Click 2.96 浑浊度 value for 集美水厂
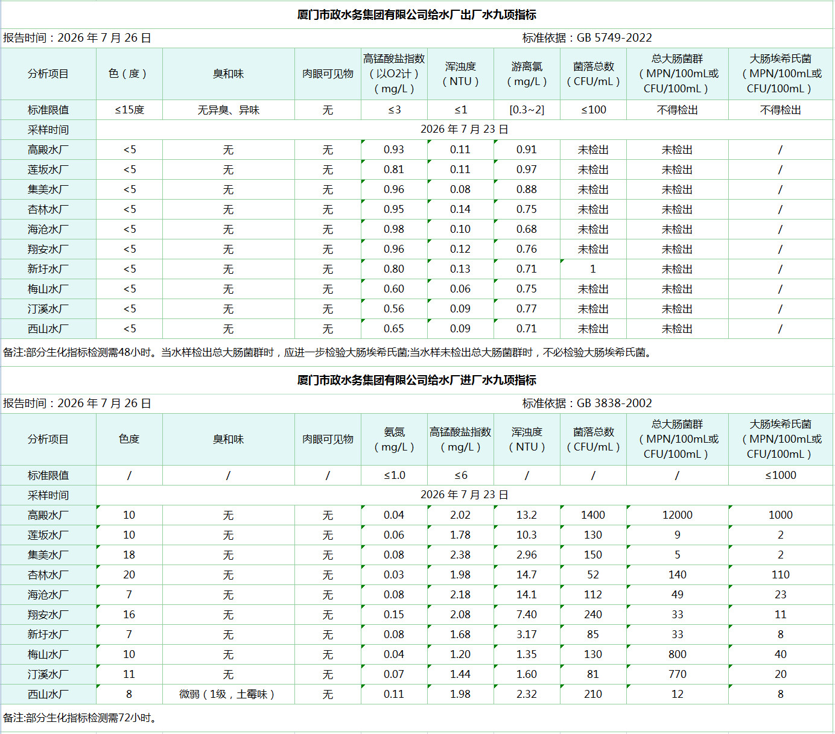 point(527,555)
